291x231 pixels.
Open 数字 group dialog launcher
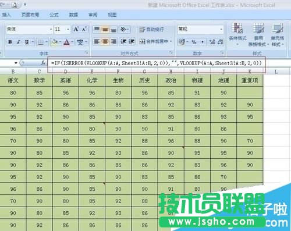click(x=222, y=53)
